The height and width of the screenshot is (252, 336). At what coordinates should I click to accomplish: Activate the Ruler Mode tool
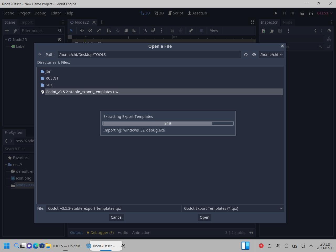134,30
